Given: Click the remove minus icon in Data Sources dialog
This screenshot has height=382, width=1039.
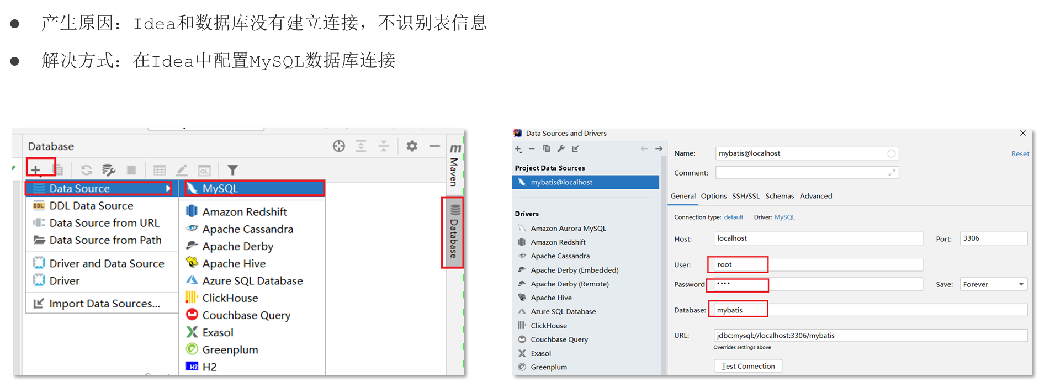Looking at the screenshot, I should click(x=532, y=149).
